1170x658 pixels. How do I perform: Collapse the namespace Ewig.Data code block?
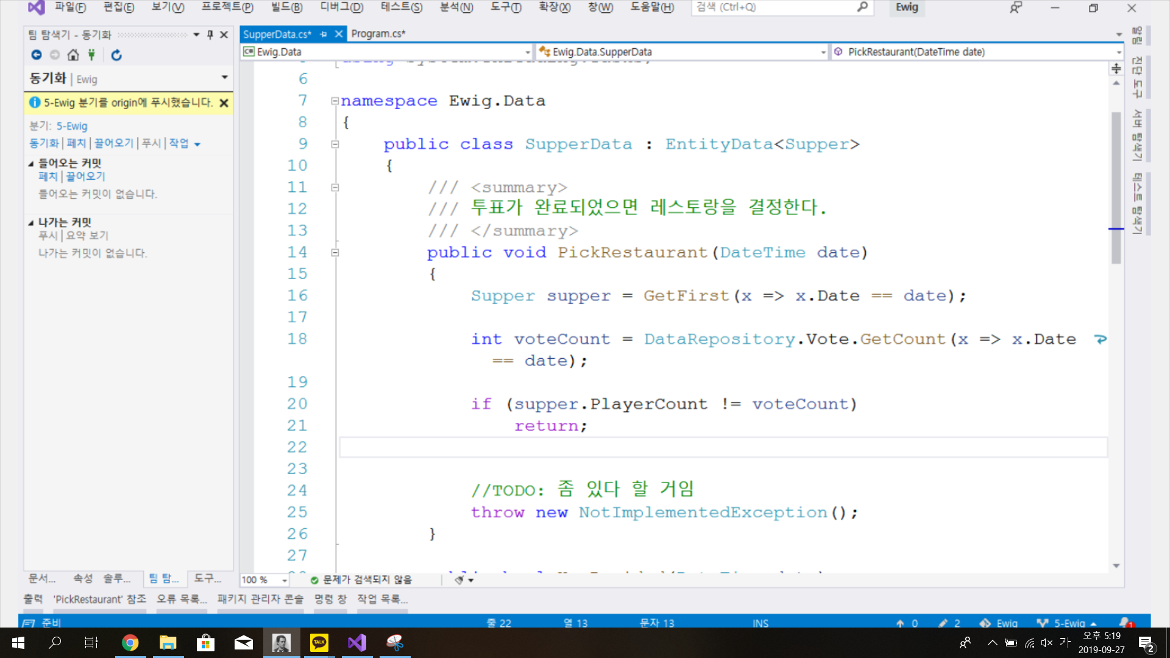335,101
